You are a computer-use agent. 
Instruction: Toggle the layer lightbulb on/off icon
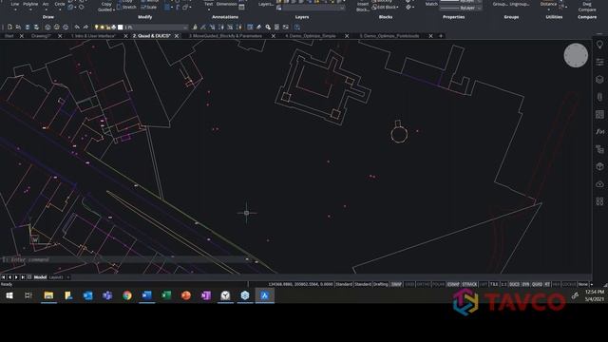[x=97, y=28]
